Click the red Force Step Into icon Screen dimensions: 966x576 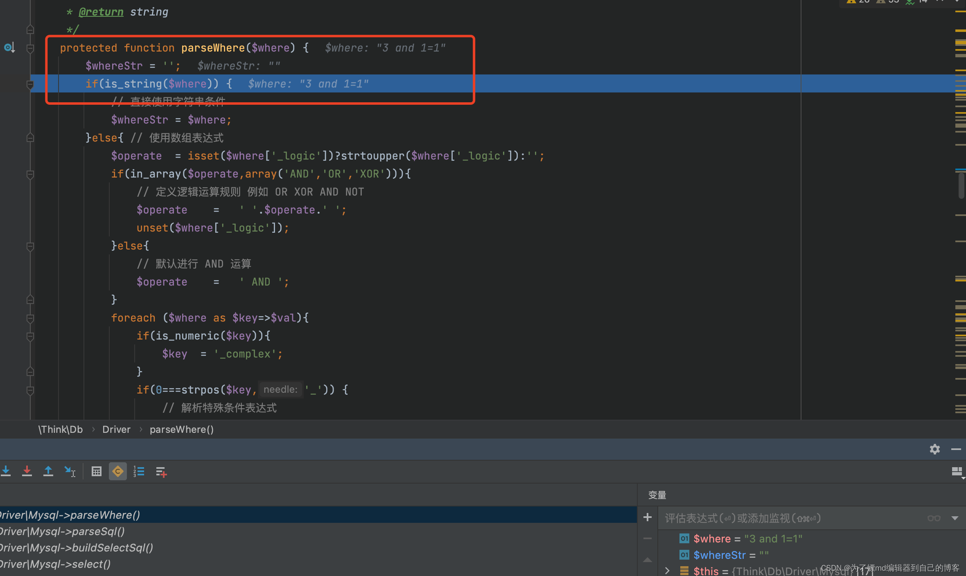[27, 471]
